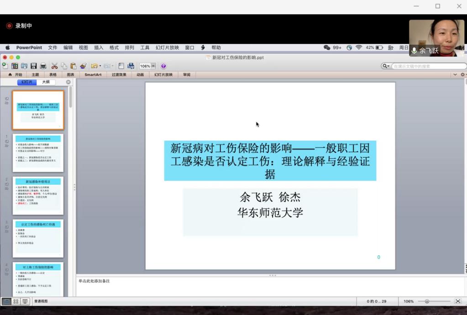Click the New Presentation icon
Viewport: 467px width, 315px height.
point(5,66)
